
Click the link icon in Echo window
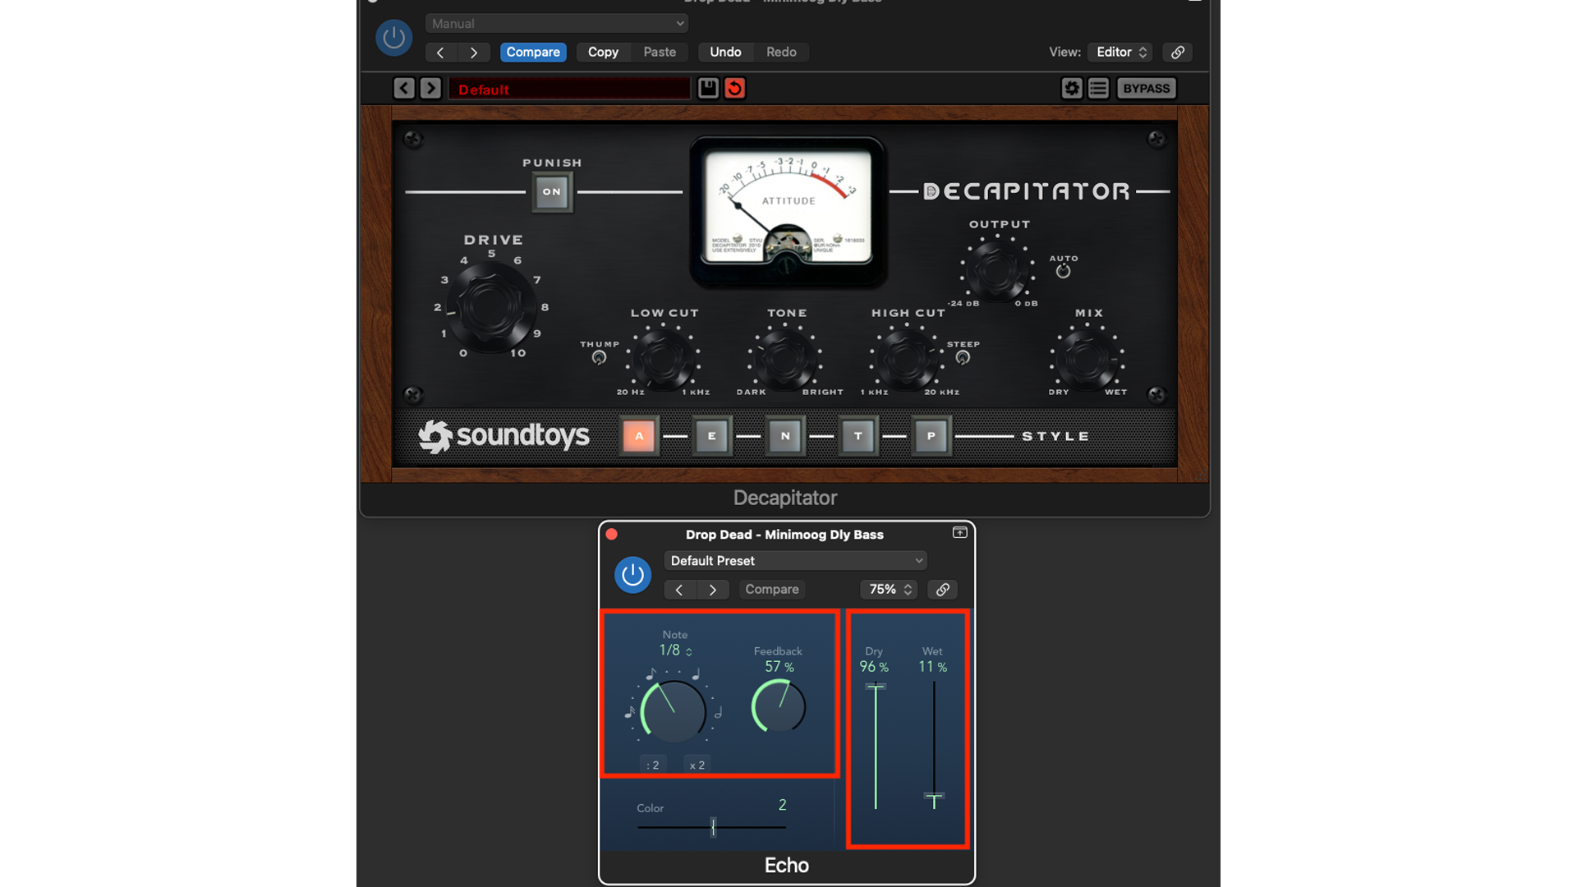tap(943, 590)
